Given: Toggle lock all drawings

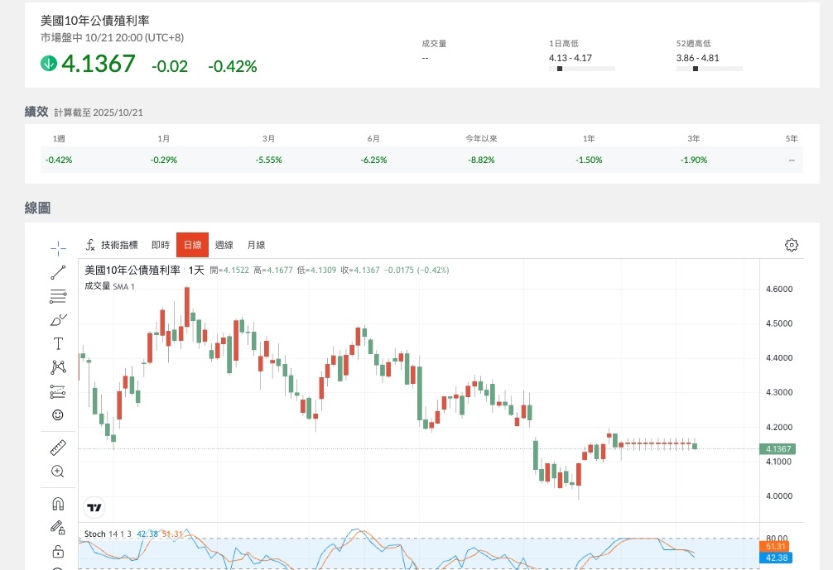Looking at the screenshot, I should (58, 551).
